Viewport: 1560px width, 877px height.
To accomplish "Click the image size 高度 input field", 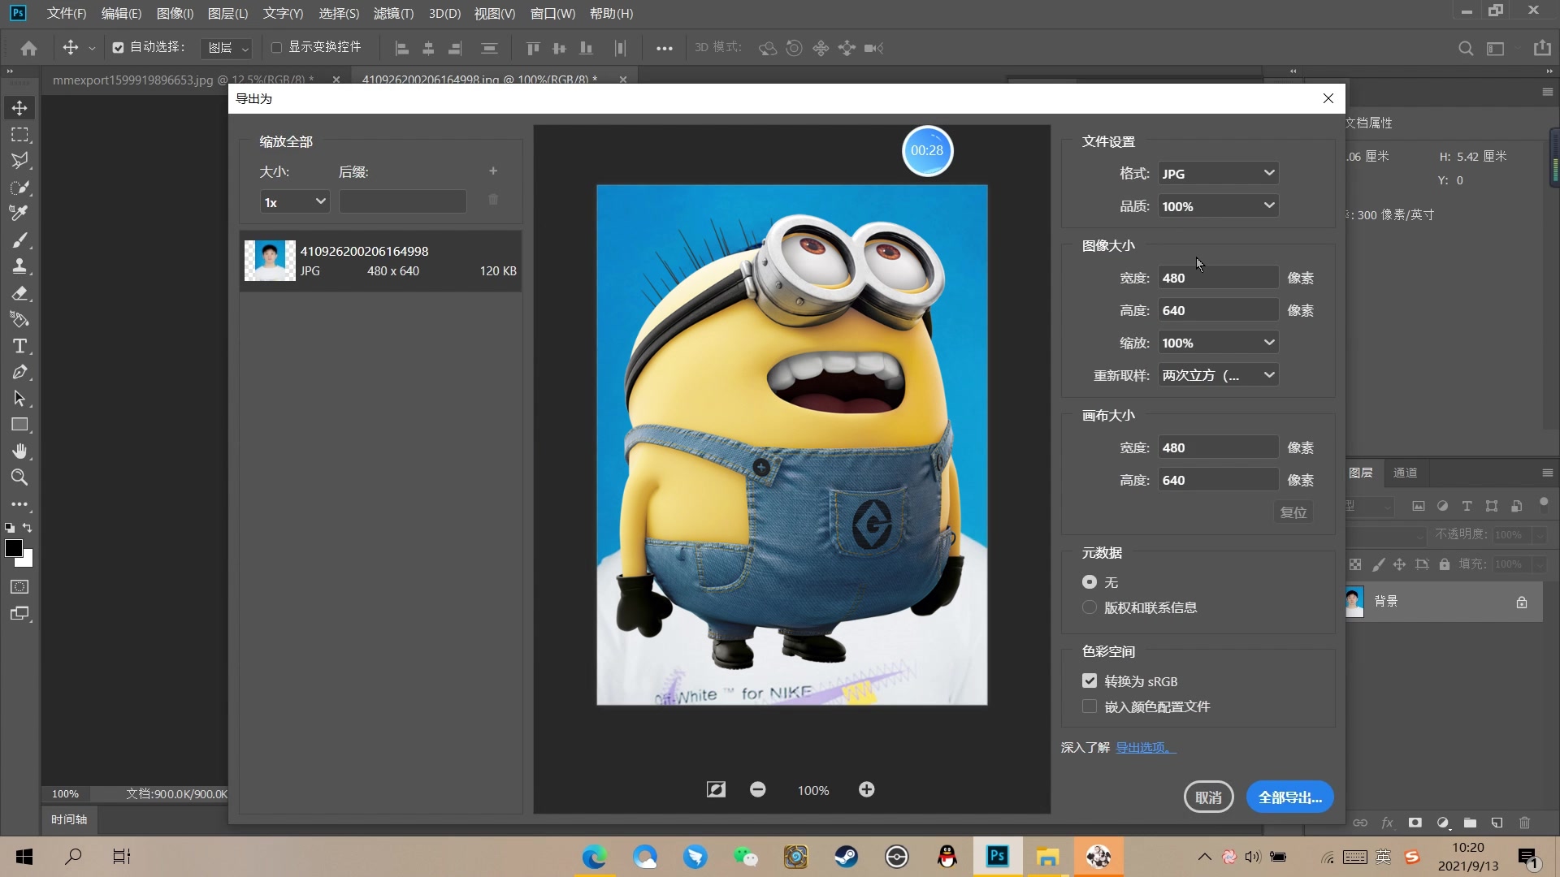I will [1218, 310].
